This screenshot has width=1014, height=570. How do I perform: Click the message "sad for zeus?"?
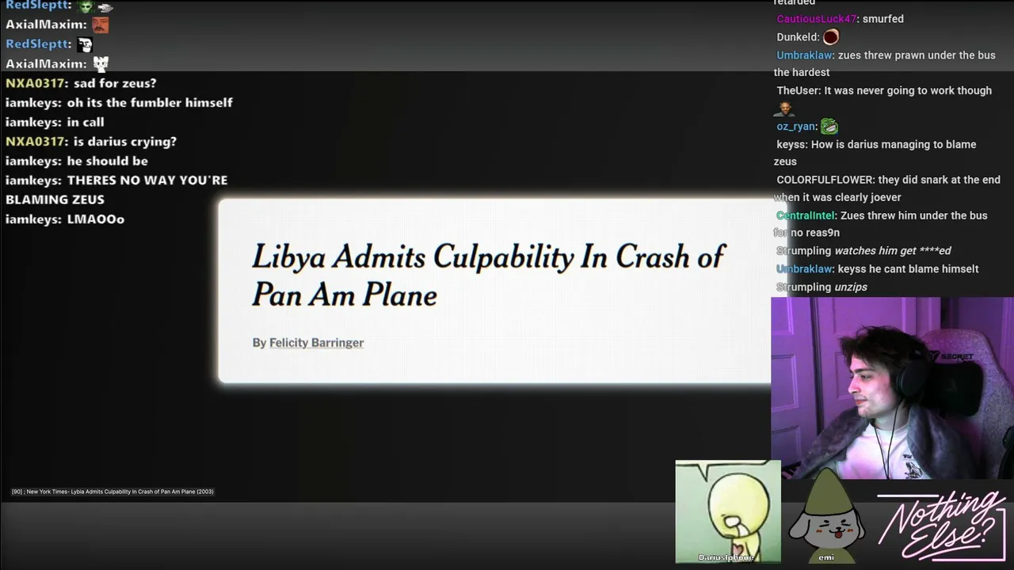(115, 83)
